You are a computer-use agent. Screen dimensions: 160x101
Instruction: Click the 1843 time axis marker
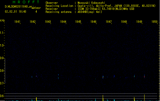[x=48, y=22]
